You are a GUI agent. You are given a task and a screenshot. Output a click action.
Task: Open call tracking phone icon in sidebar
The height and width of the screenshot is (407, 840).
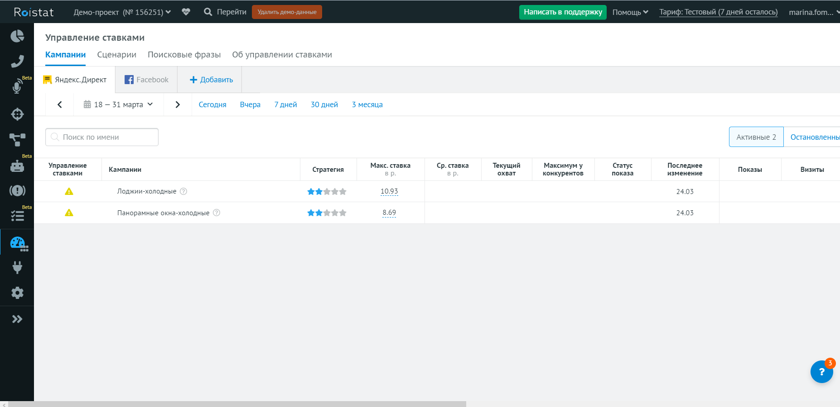[17, 62]
